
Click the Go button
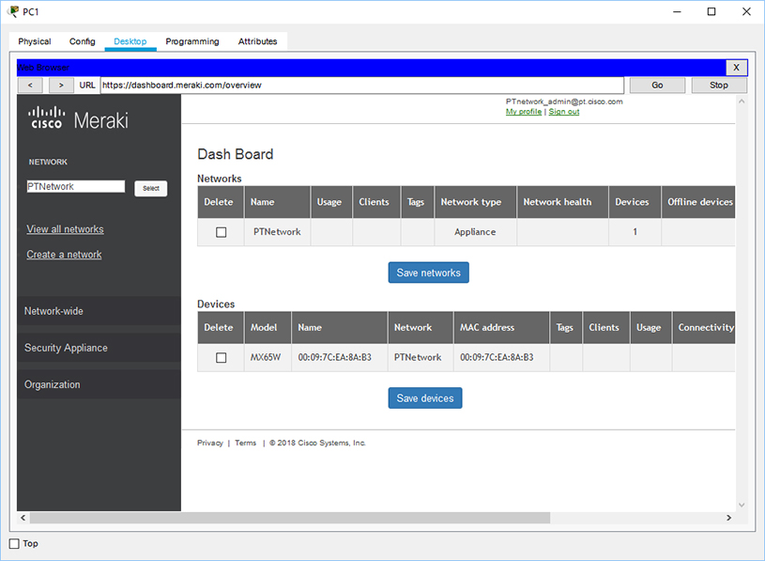[x=657, y=85]
